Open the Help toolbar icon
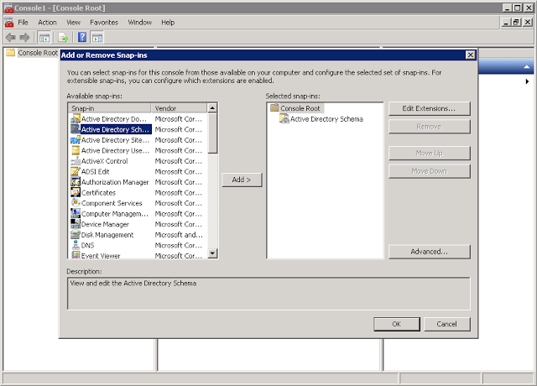The width and height of the screenshot is (537, 386). coord(82,37)
